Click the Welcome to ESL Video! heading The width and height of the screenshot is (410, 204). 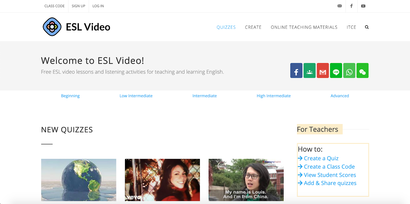coord(93,61)
